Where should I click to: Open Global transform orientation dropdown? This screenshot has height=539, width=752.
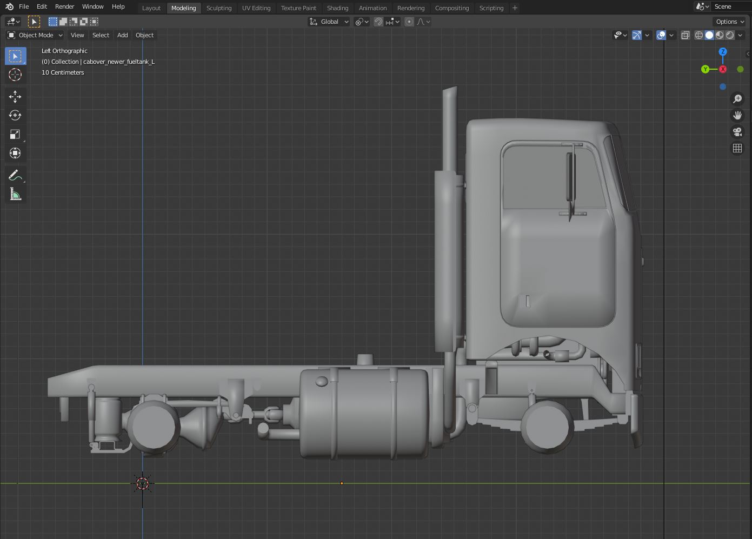point(329,22)
